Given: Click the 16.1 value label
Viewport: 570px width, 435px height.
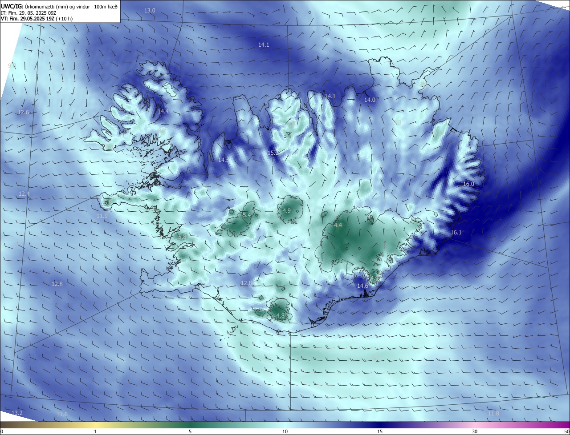Looking at the screenshot, I should tap(456, 233).
